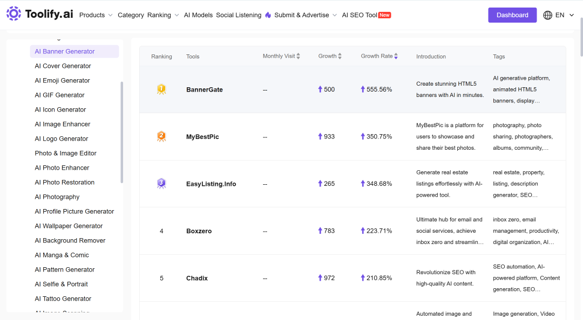Select AI Photo Restoration category
Viewport: 583px width, 320px height.
[x=65, y=182]
